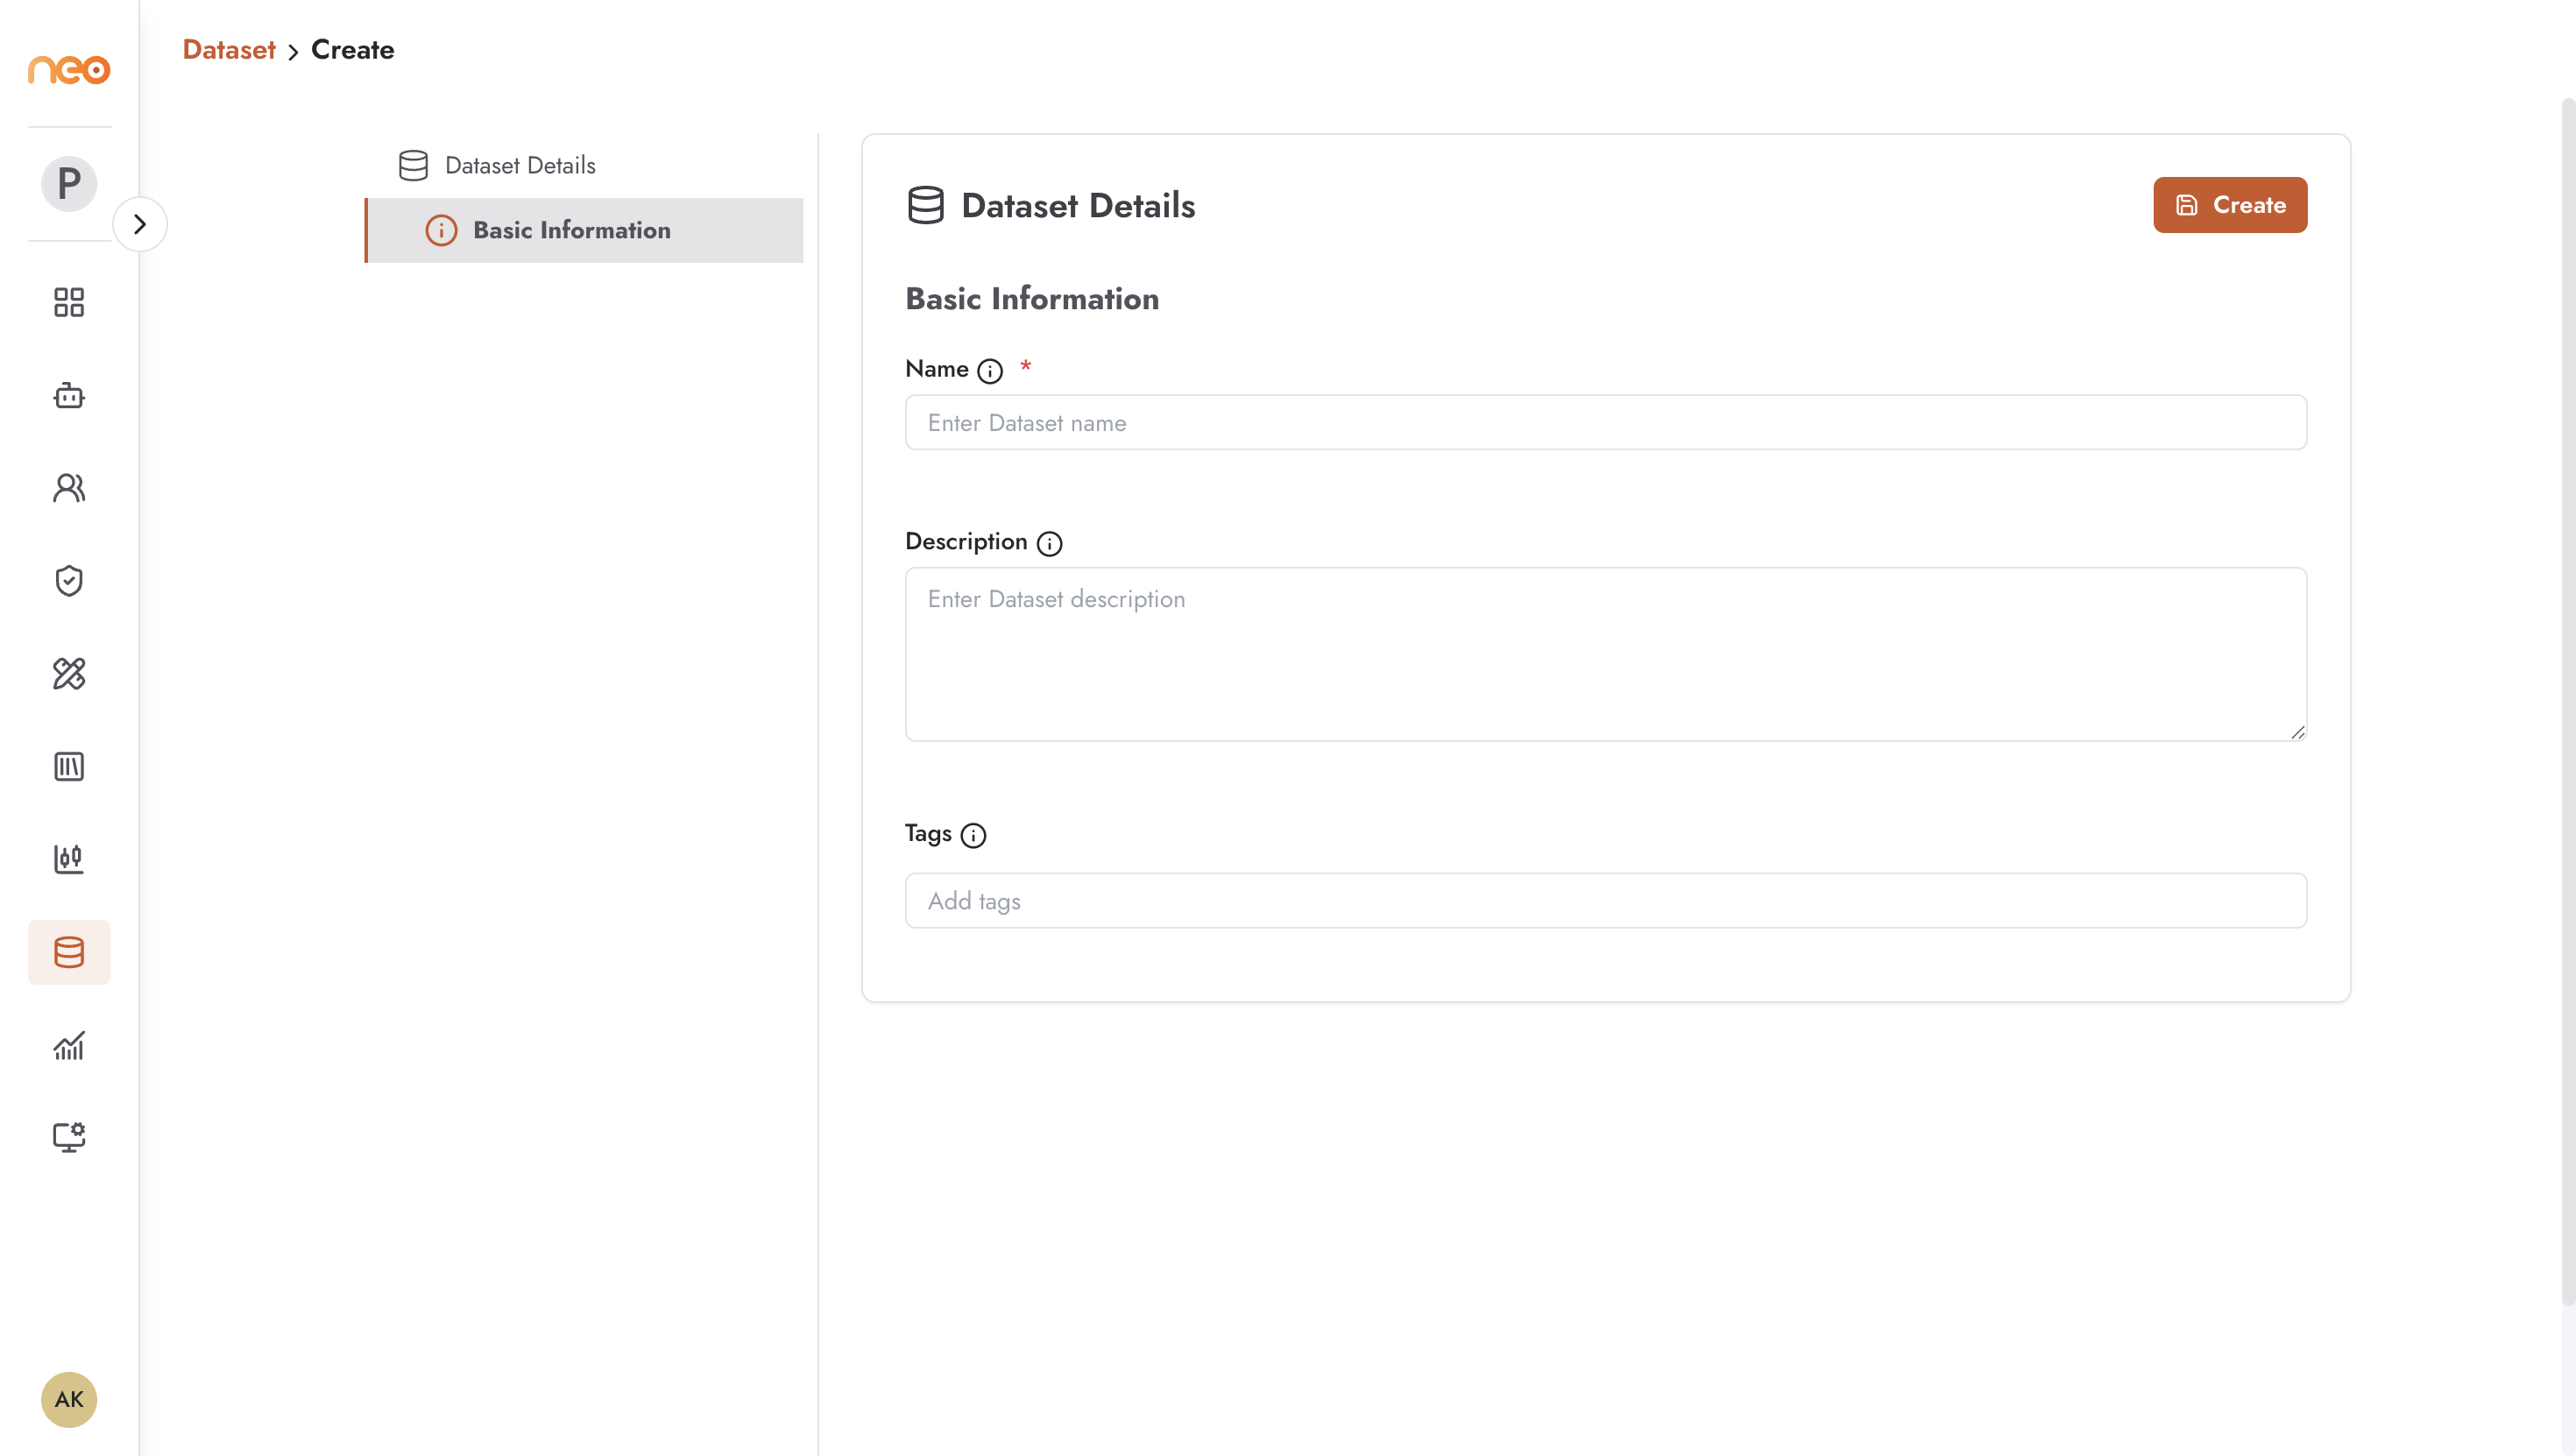The image size is (2576, 1456).
Task: Open the design tools icon in sidebar
Action: (x=69, y=673)
